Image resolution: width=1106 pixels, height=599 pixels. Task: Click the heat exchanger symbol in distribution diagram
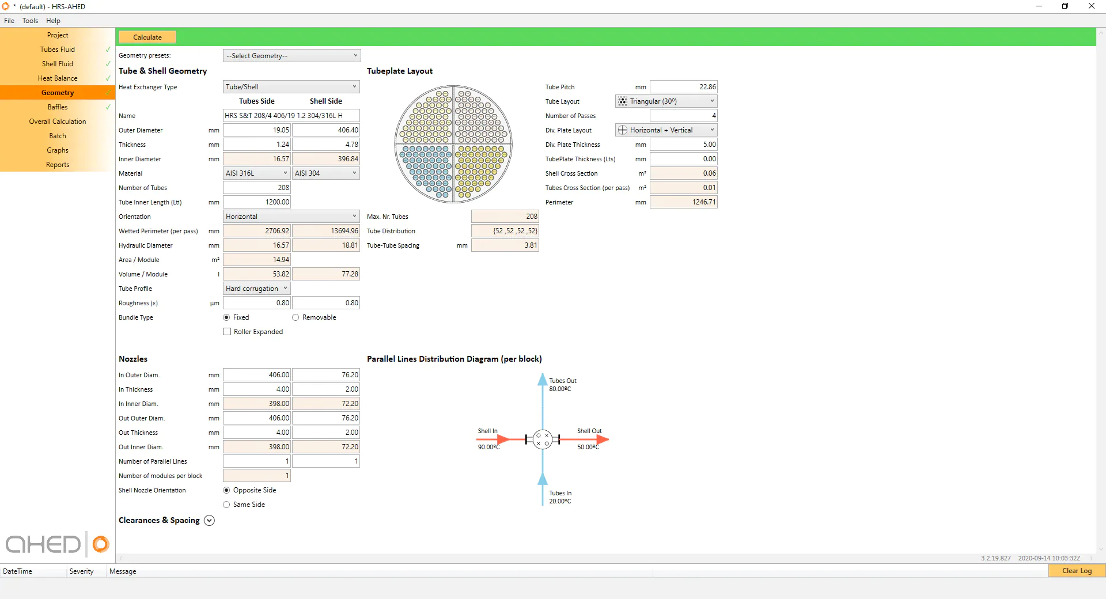click(x=543, y=439)
